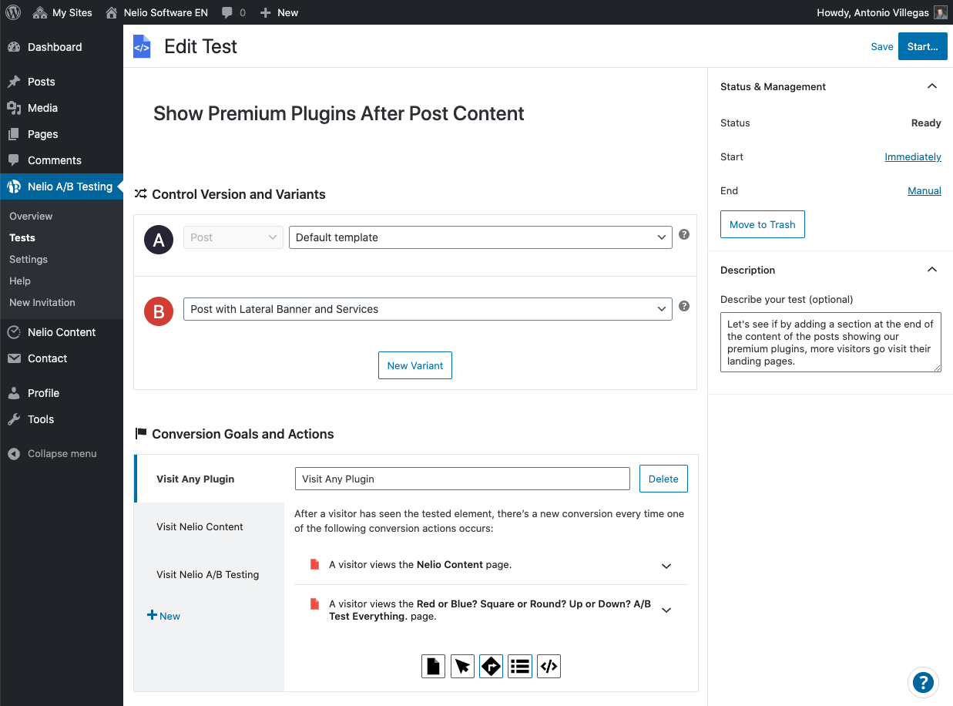Image resolution: width=953 pixels, height=706 pixels.
Task: Add a New conversion goal
Action: [164, 616]
